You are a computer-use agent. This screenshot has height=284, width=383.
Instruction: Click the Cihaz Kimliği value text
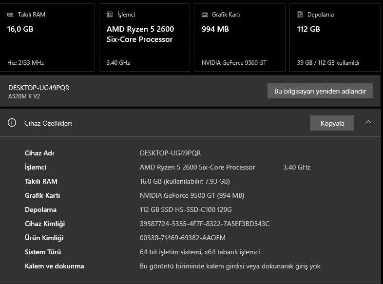(x=205, y=224)
